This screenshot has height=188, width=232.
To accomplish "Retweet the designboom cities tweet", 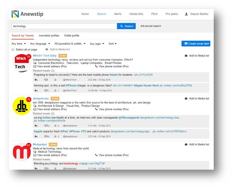I will 46,126.
